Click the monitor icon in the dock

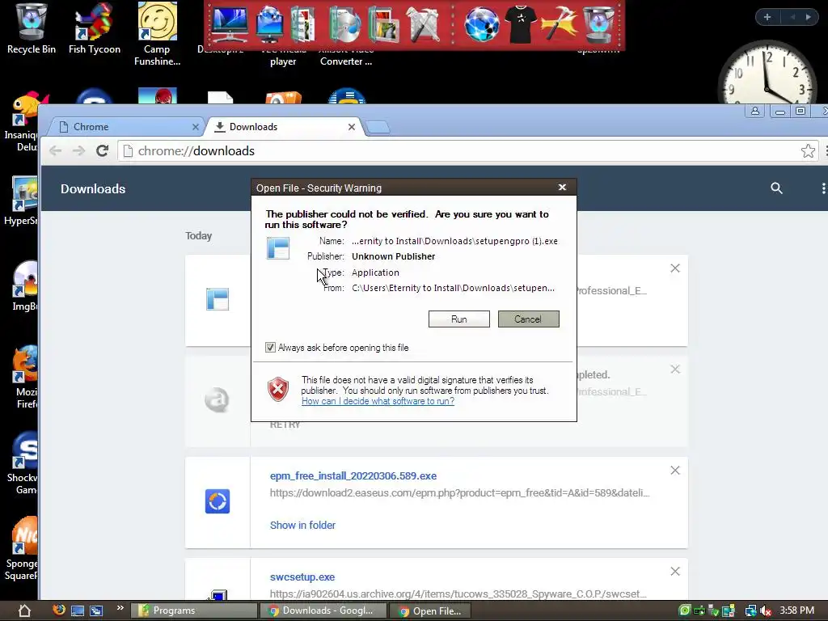(x=230, y=24)
